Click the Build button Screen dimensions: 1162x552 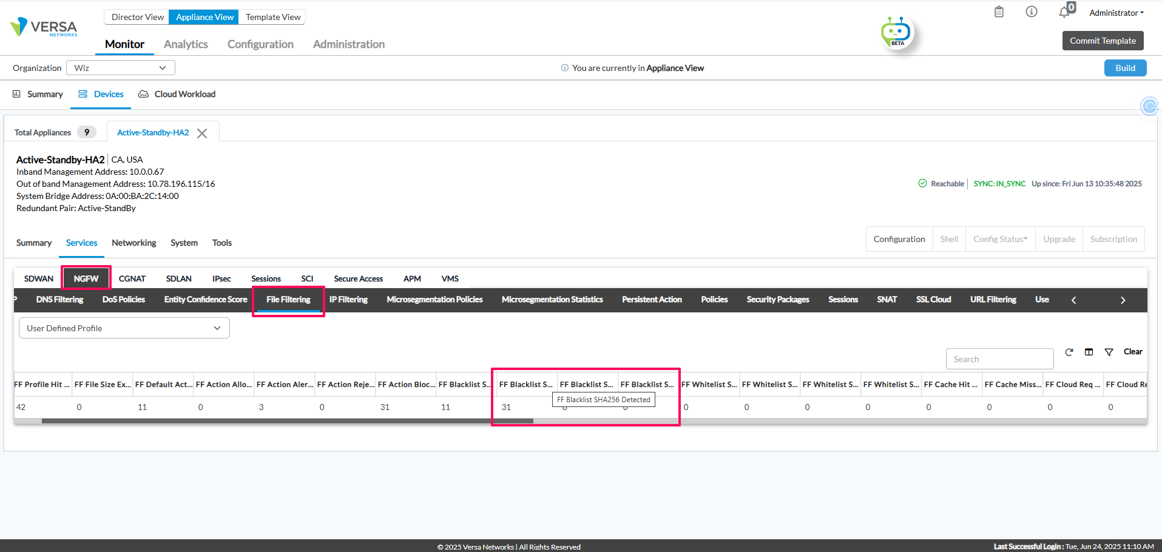click(1125, 68)
